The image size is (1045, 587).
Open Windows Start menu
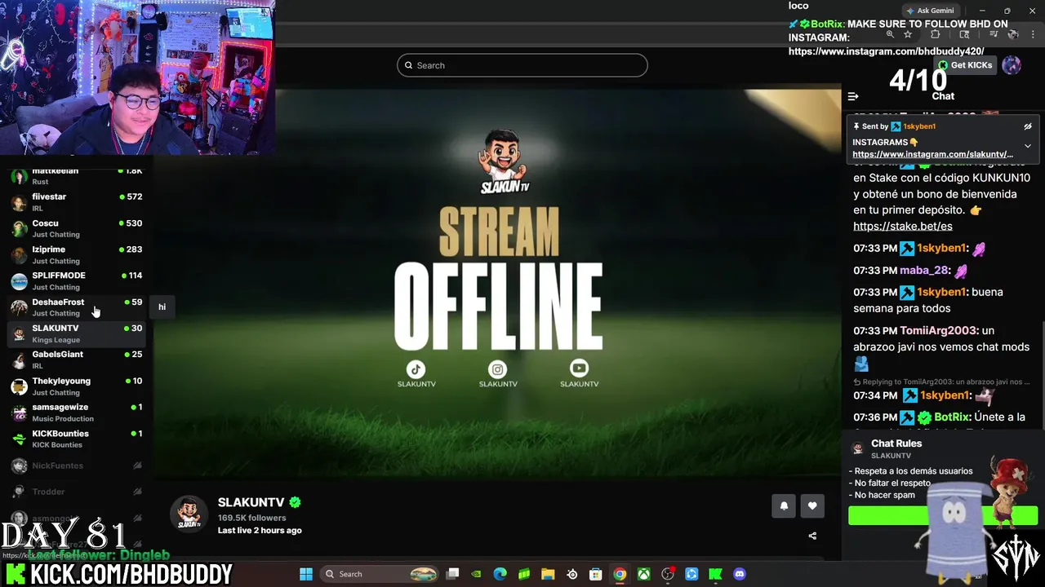pyautogui.click(x=306, y=574)
